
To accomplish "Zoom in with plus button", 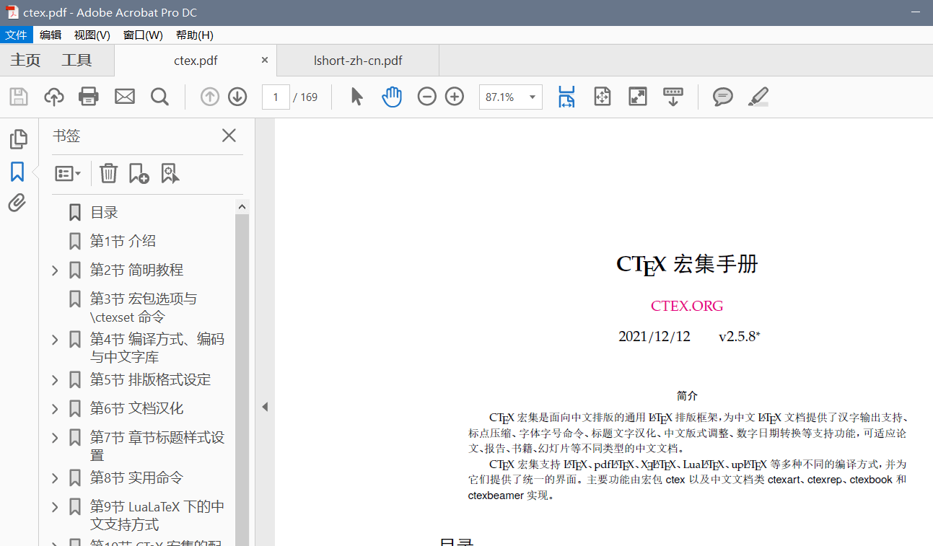I will pos(455,97).
